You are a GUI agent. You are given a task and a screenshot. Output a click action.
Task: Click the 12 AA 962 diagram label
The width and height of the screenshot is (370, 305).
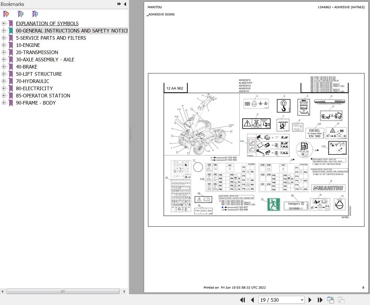click(175, 88)
